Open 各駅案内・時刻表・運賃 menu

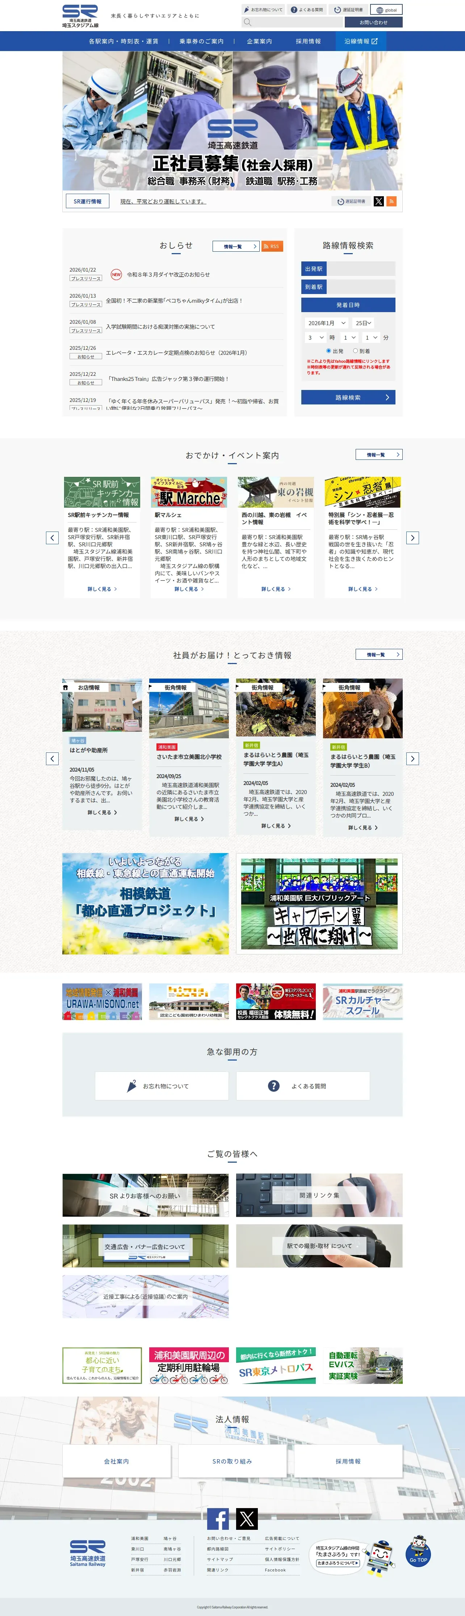(123, 41)
